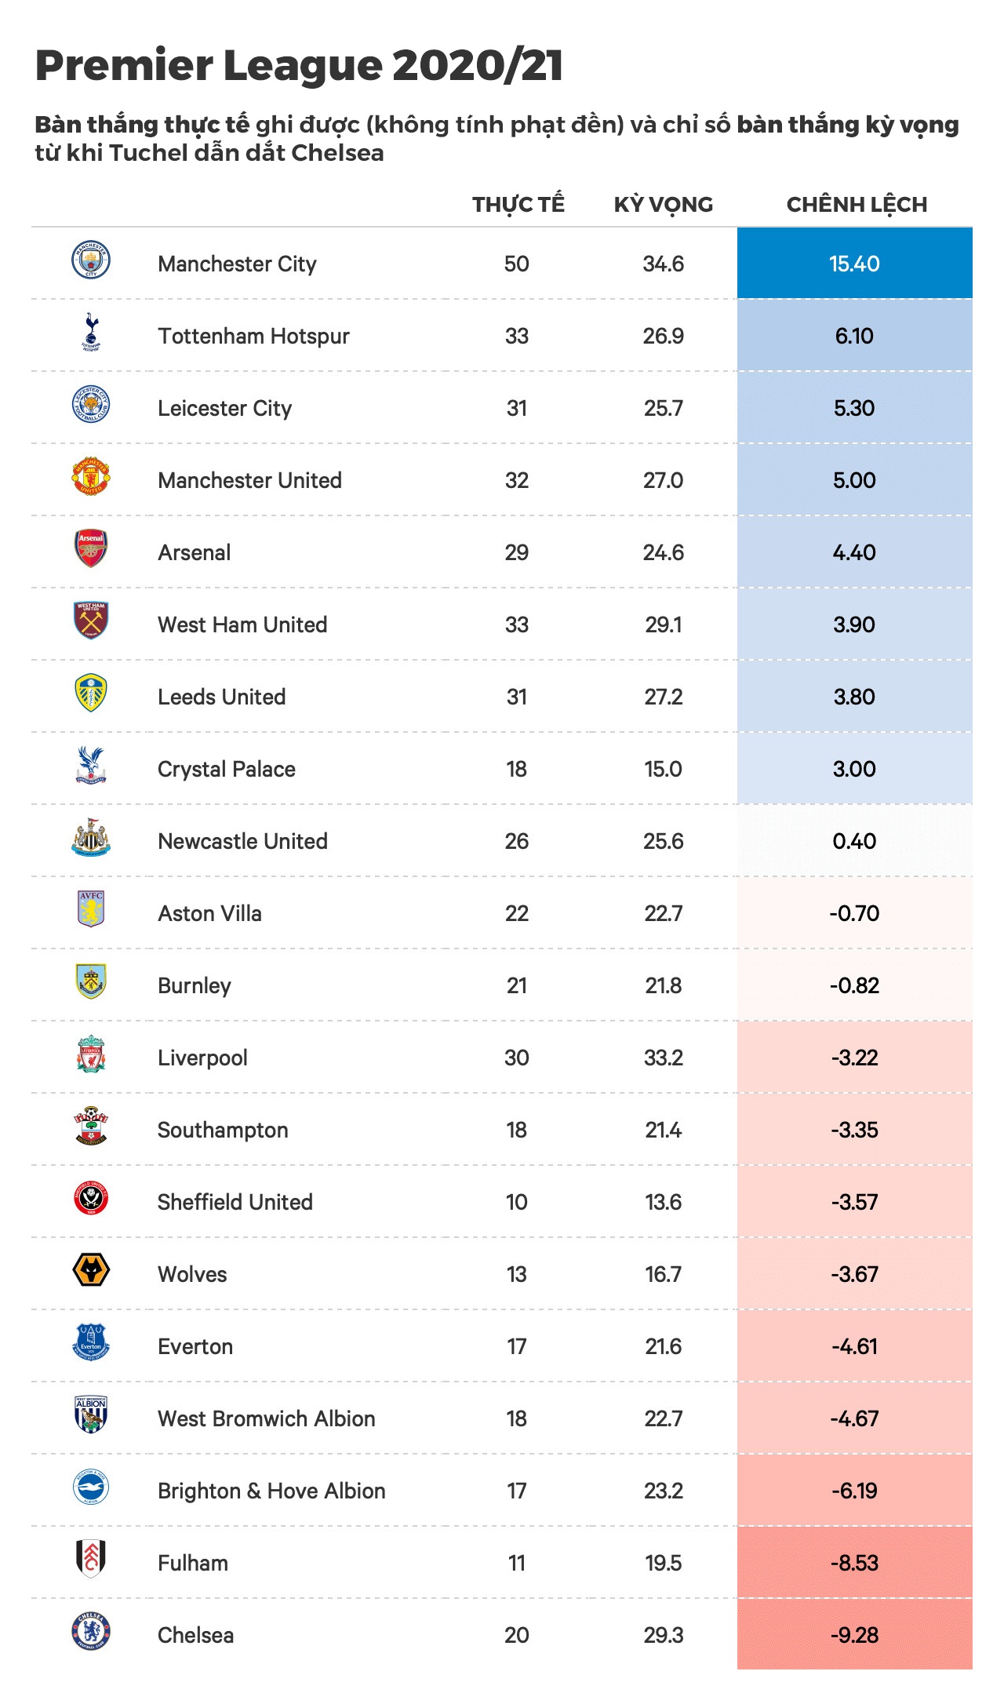The height and width of the screenshot is (1704, 1004).
Task: Click the Wolves wolf-head logo
Action: [91, 1270]
